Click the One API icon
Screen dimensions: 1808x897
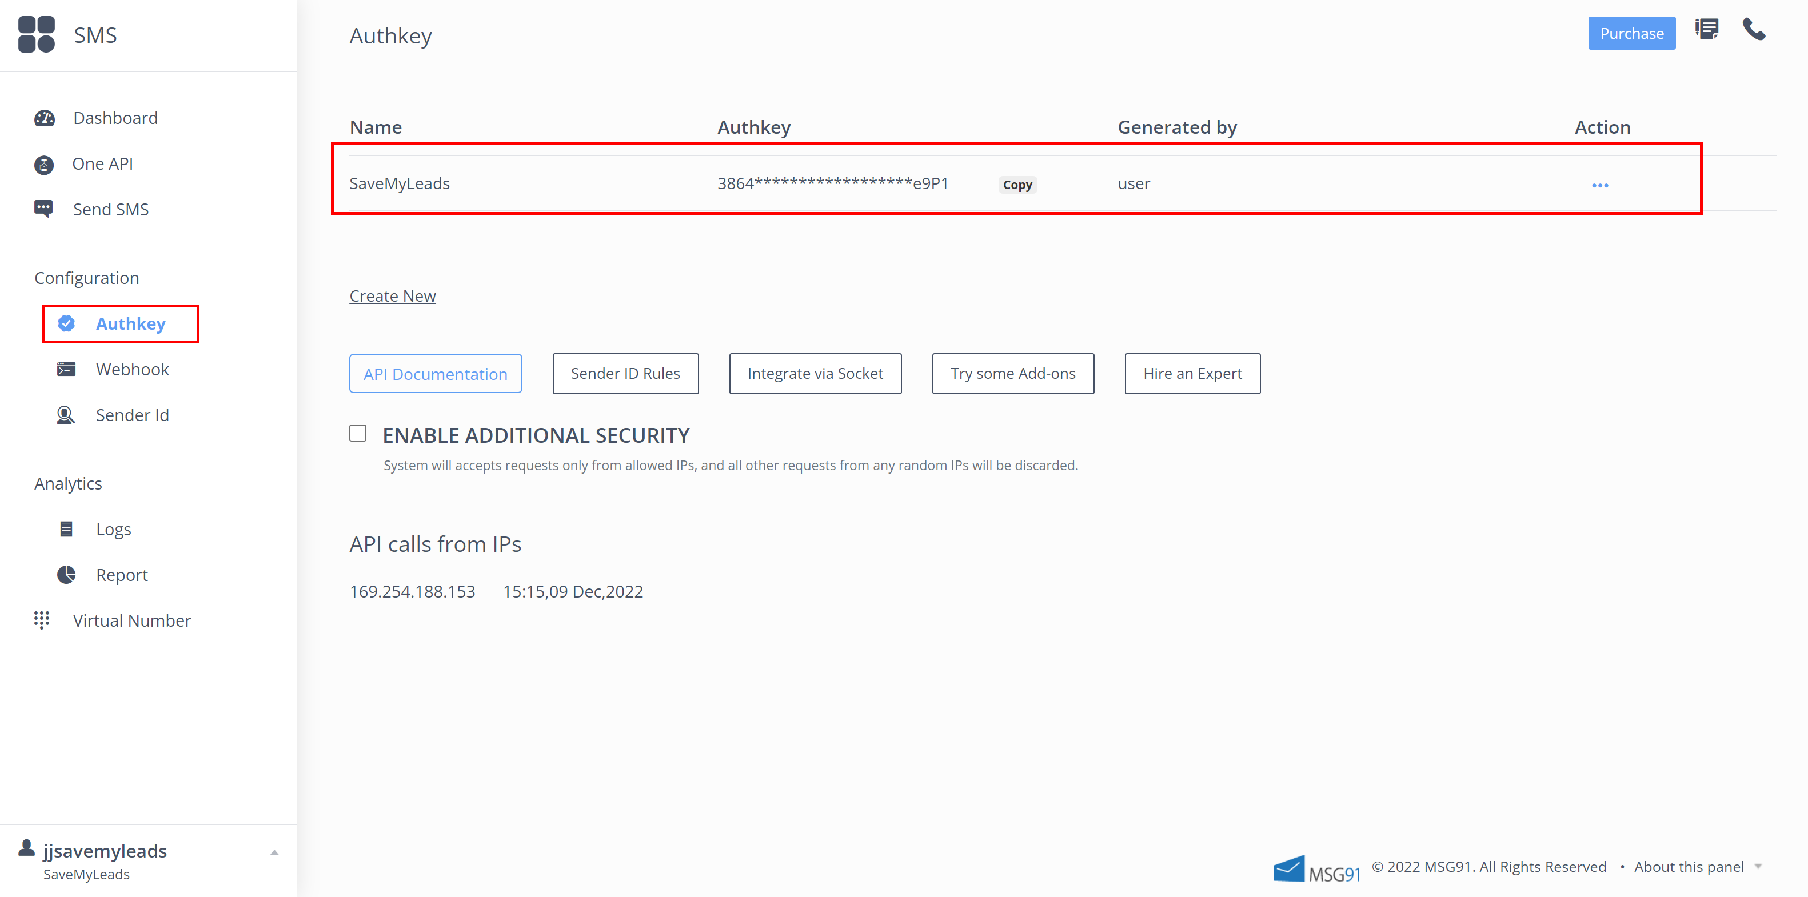43,165
